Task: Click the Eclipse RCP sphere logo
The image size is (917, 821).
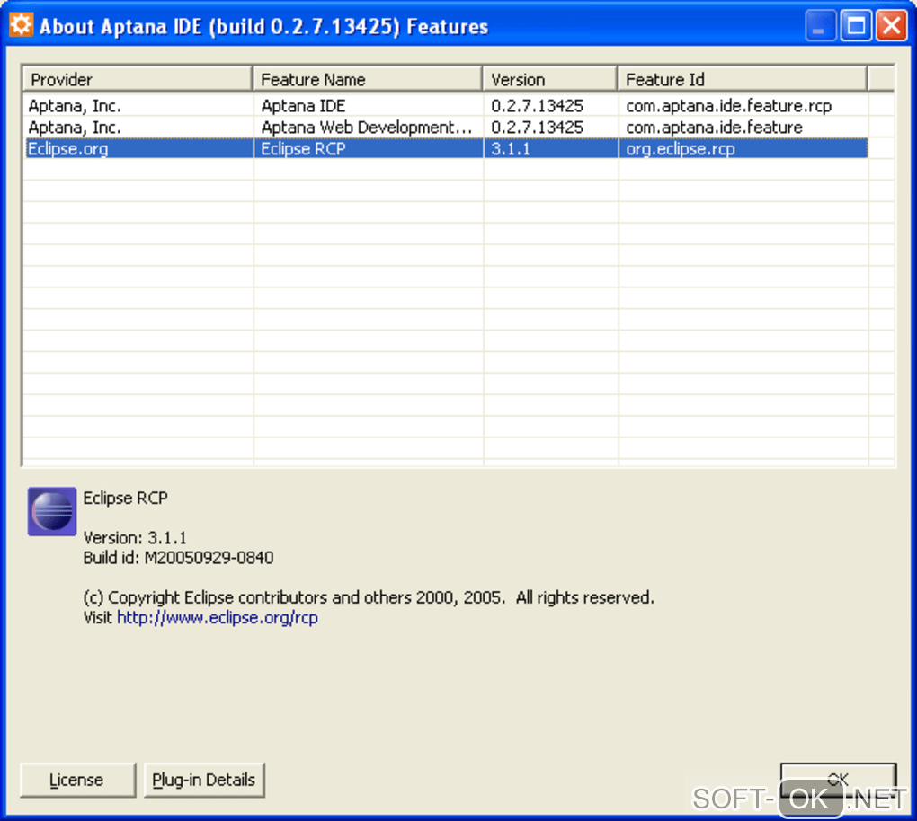Action: click(x=52, y=511)
